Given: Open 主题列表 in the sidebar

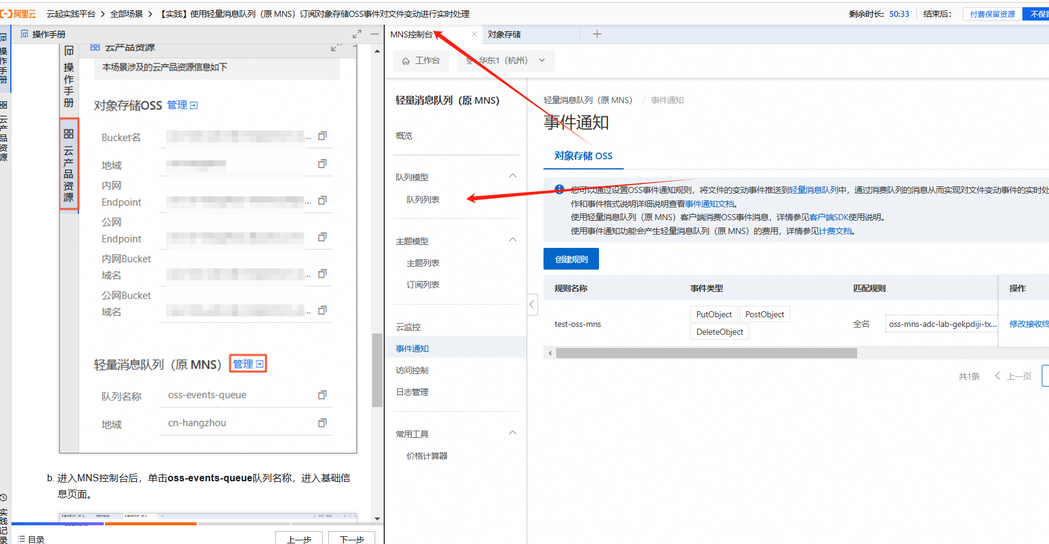Looking at the screenshot, I should click(x=423, y=263).
